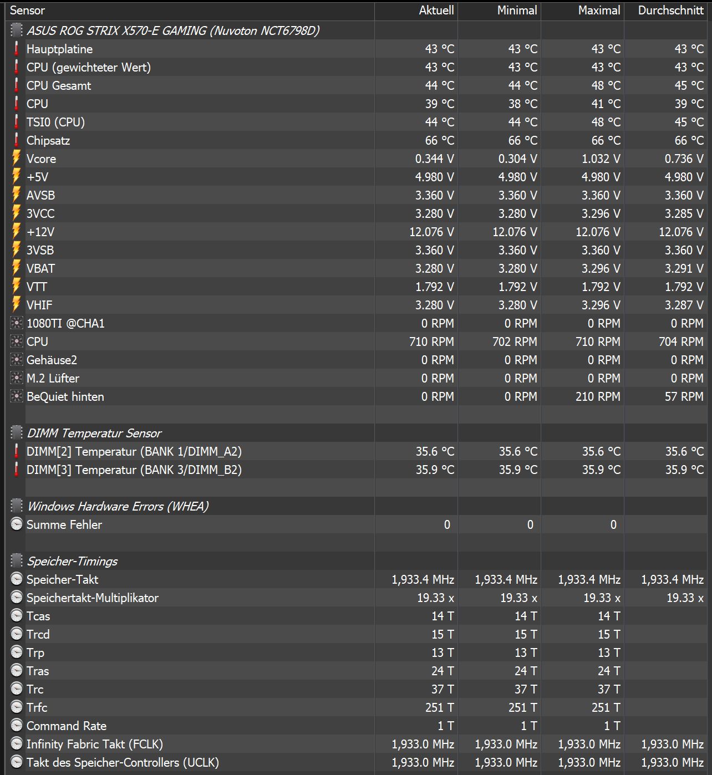Select Takt des Speicher-Controllers (UCLK) label
The height and width of the screenshot is (775, 712).
click(x=123, y=762)
